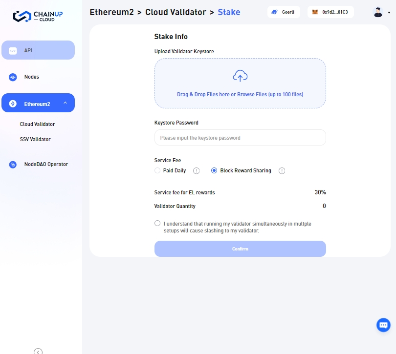
Task: Collapse the Ethereum2 sidebar section
Action: click(x=66, y=104)
